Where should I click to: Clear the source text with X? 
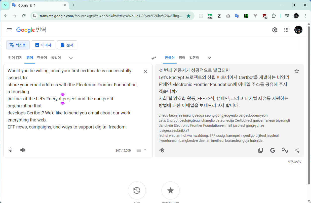pos(145,71)
